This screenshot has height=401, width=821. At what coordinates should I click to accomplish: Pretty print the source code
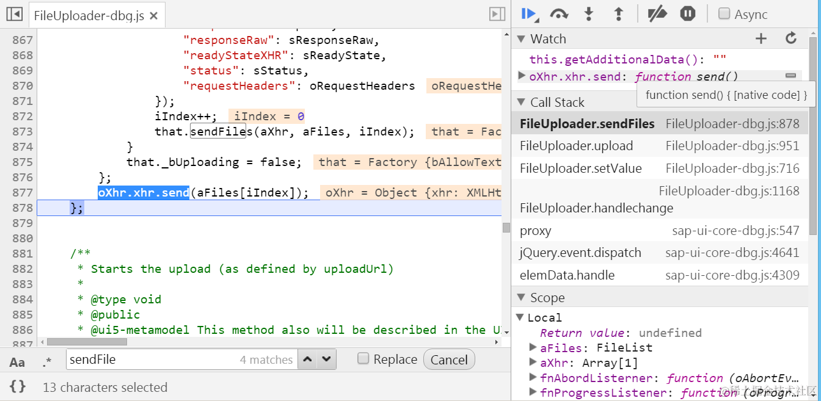tap(17, 387)
